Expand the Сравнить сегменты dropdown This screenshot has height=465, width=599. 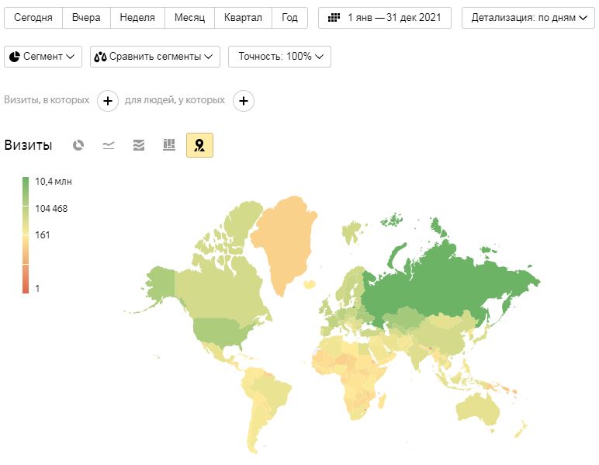[x=155, y=57]
